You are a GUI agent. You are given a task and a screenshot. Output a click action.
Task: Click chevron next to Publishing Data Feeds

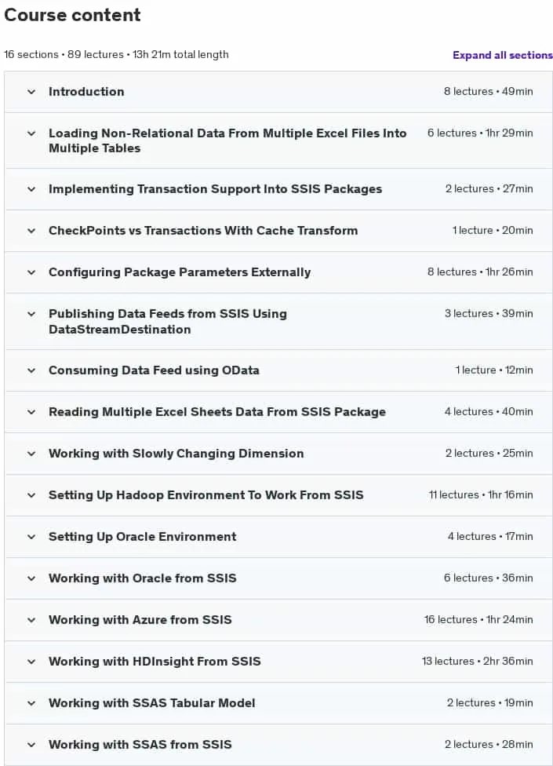point(31,314)
